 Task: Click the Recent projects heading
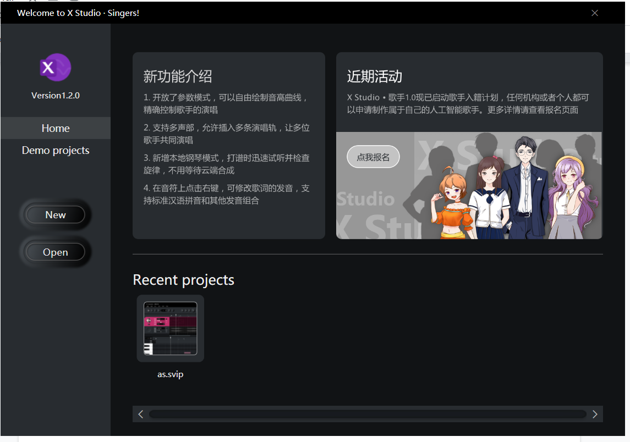click(x=184, y=280)
